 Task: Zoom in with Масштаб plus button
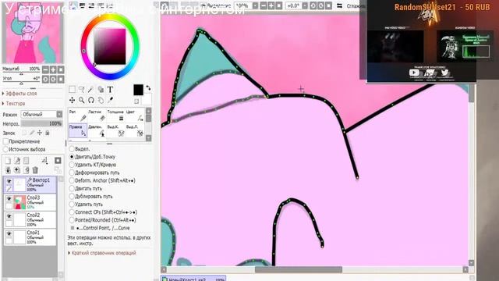pos(53,69)
